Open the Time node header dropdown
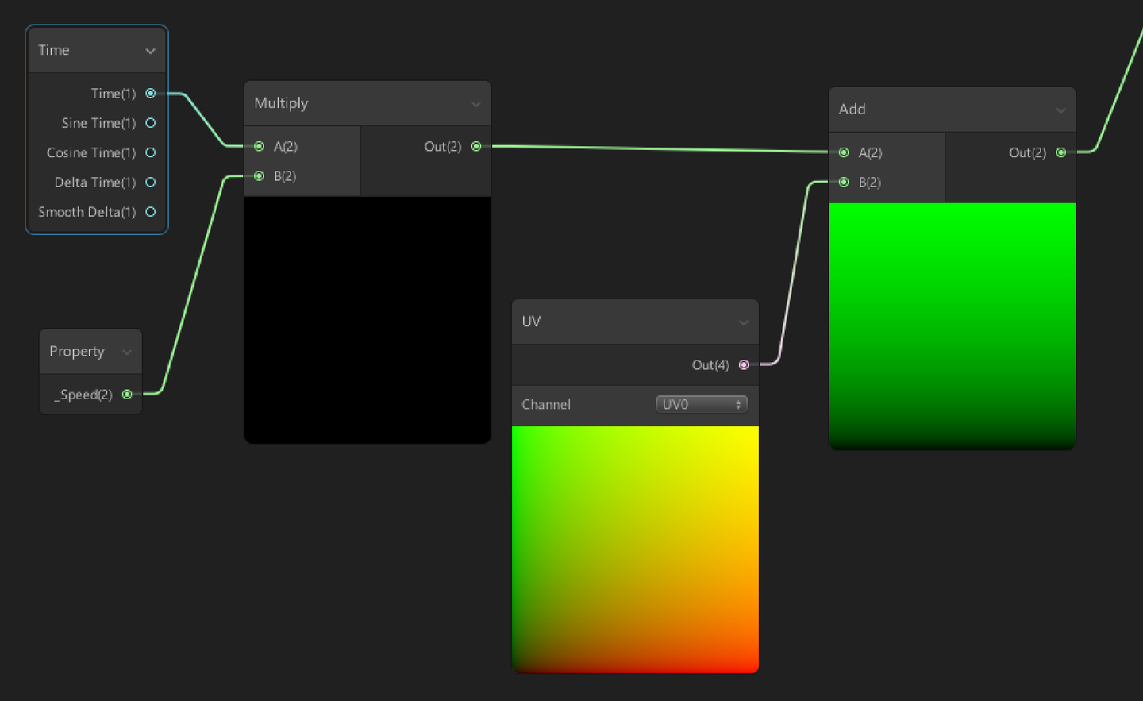Viewport: 1143px width, 701px height. [151, 50]
